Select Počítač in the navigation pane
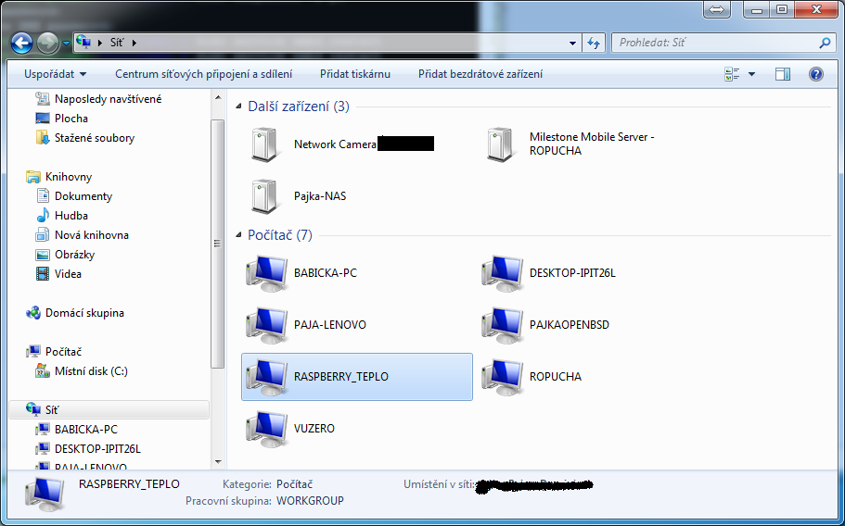This screenshot has width=845, height=526. (x=54, y=352)
